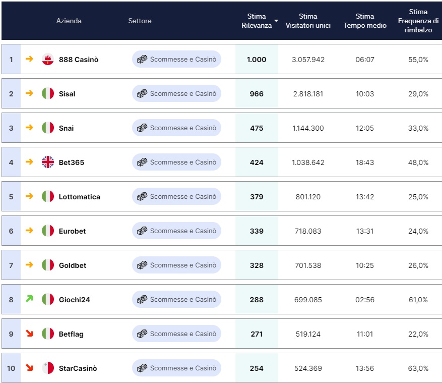The height and width of the screenshot is (383, 442).
Task: Click the Italian flag next to Eurobet
Action: pyautogui.click(x=48, y=231)
